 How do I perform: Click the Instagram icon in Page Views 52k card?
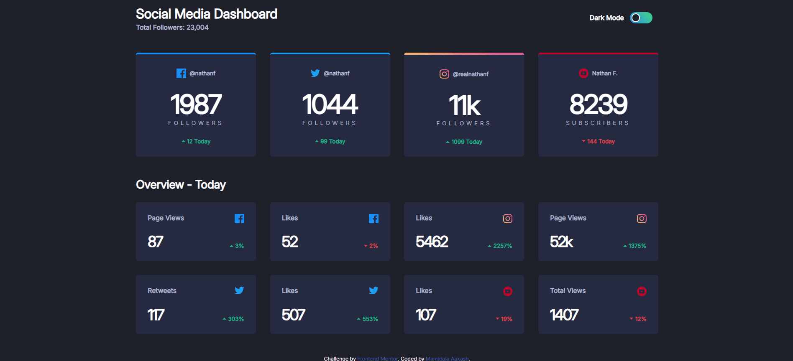click(642, 219)
